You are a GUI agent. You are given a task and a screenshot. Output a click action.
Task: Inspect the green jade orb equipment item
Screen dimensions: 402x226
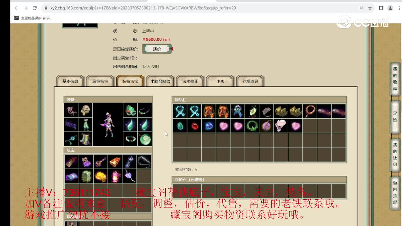[x=144, y=139]
